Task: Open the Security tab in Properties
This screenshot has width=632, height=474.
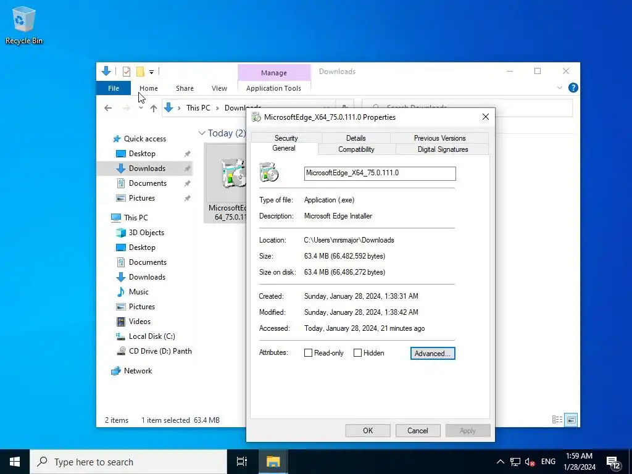Action: [286, 138]
